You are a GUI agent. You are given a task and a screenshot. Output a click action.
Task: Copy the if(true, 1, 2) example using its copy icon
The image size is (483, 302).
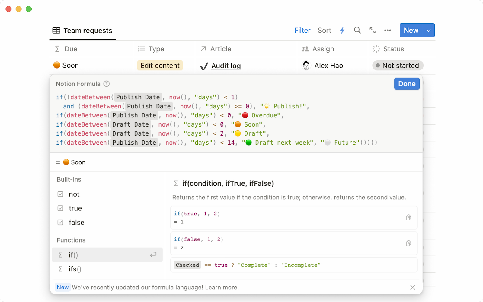click(x=408, y=217)
